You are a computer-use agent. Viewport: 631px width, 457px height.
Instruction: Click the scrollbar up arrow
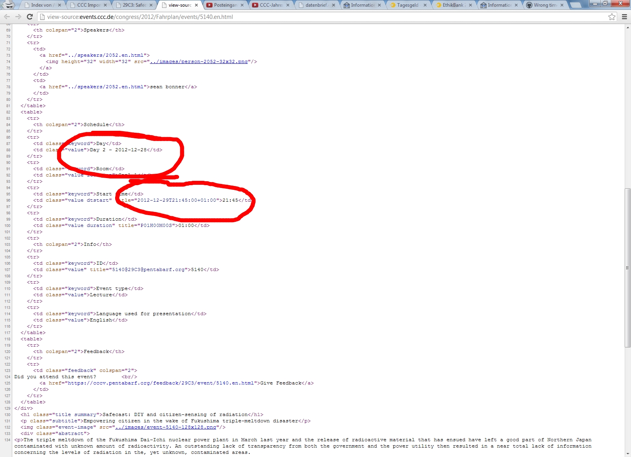pyautogui.click(x=628, y=27)
